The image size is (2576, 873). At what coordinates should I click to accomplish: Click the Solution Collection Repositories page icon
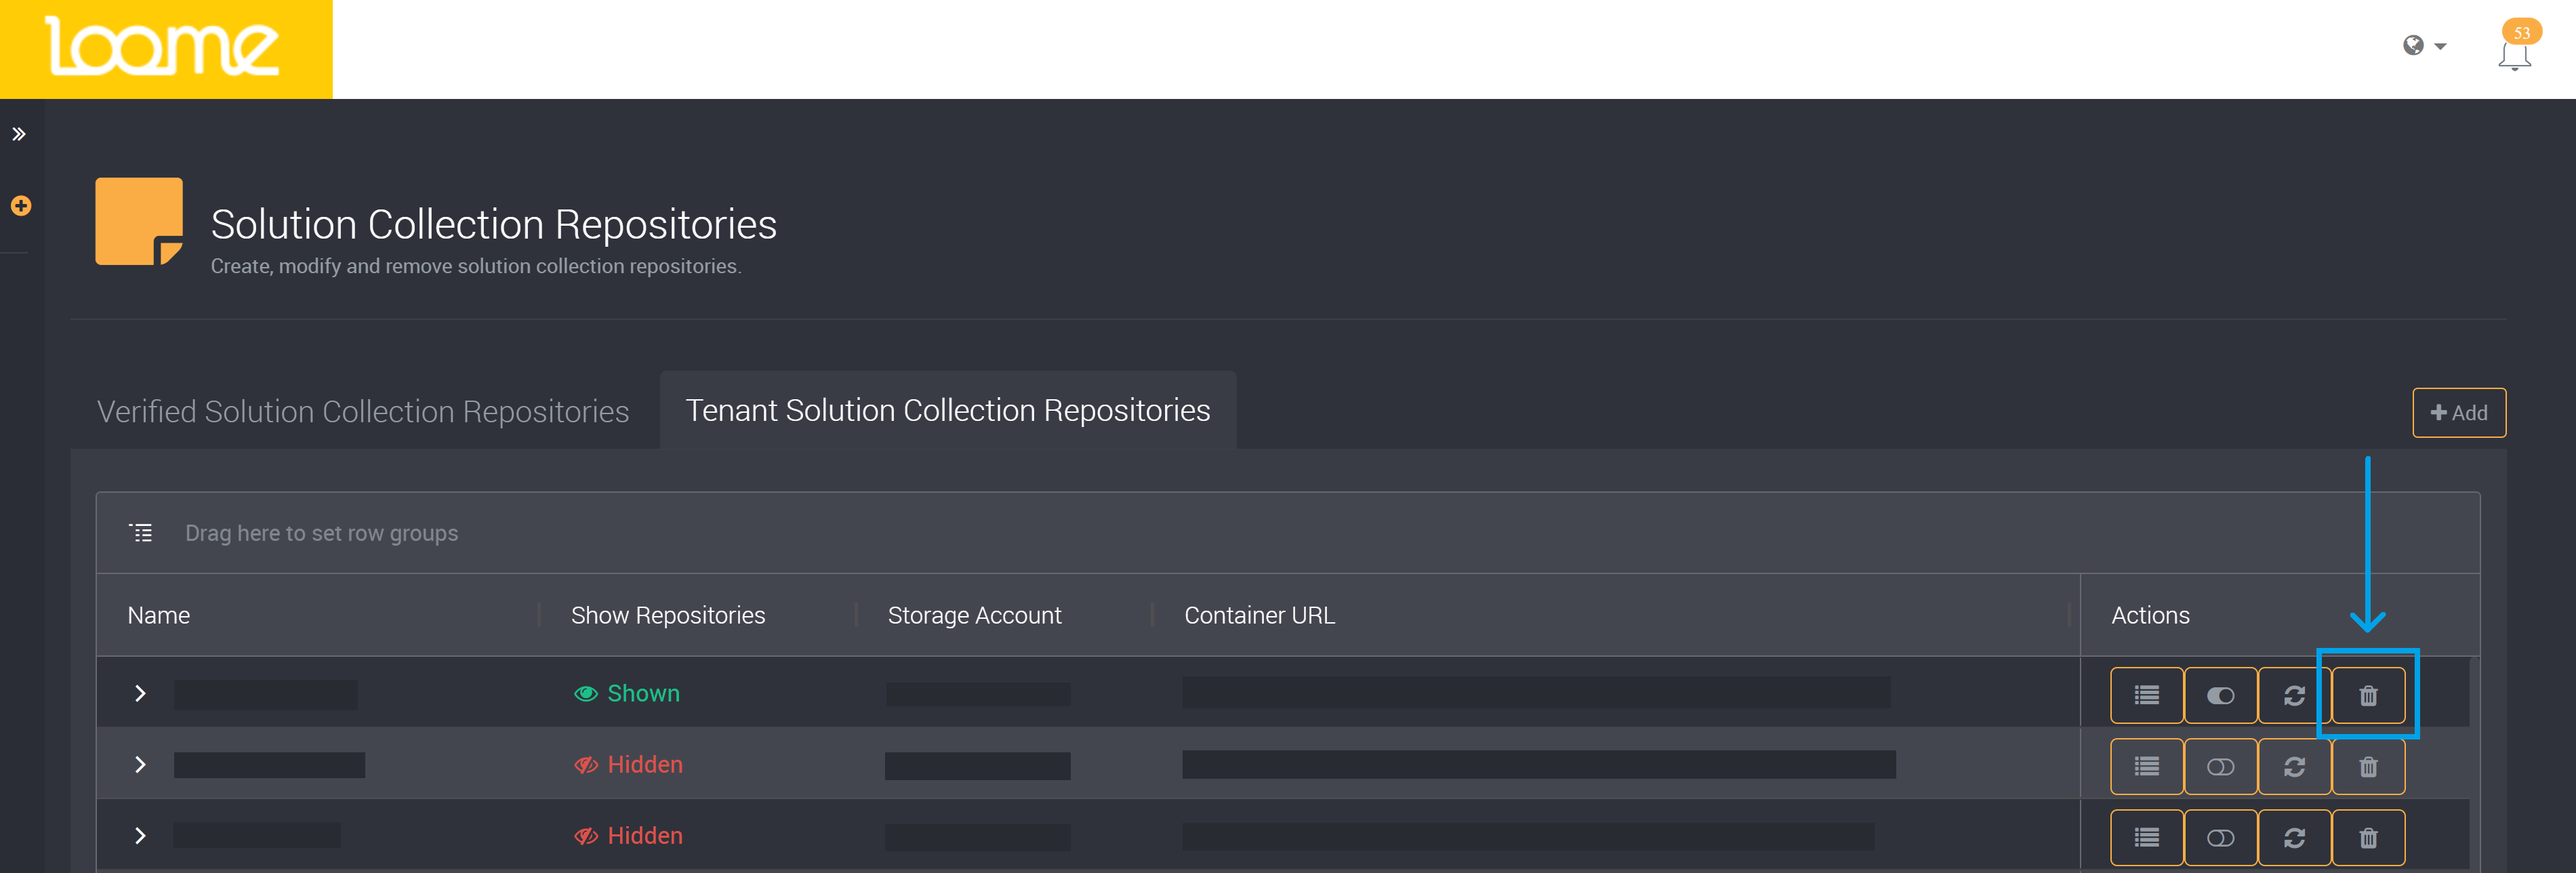(x=139, y=221)
